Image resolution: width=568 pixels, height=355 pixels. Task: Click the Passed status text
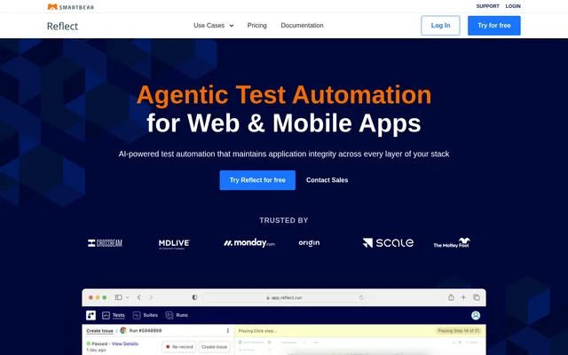(x=99, y=343)
